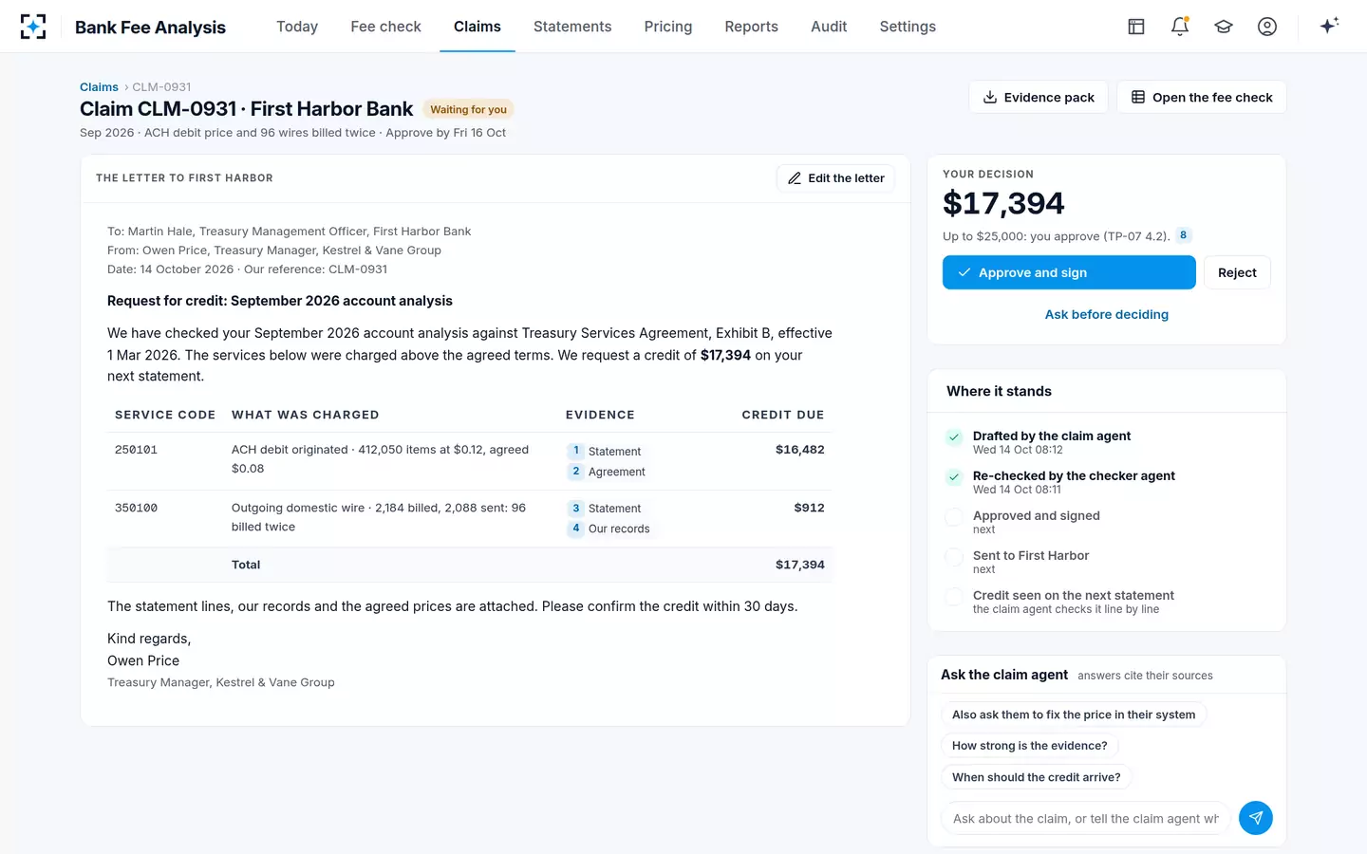Send message to claim agent
Screen dimensions: 1367x854
coord(1256,818)
